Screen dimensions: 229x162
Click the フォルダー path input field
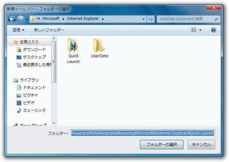pos(142,133)
